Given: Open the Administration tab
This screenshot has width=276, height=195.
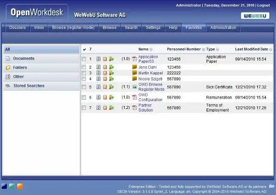Looking at the screenshot, I should tap(223, 28).
